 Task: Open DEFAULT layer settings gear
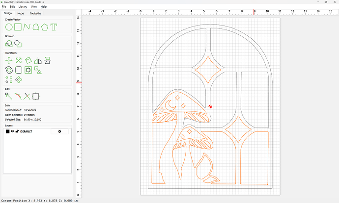(x=59, y=131)
